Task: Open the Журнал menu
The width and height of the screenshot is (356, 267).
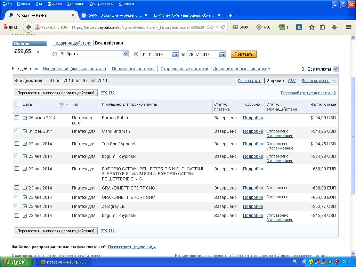Action: click(55, 3)
